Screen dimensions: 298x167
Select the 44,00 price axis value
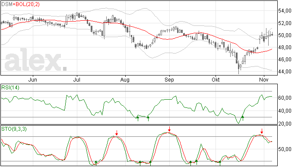click(285, 72)
